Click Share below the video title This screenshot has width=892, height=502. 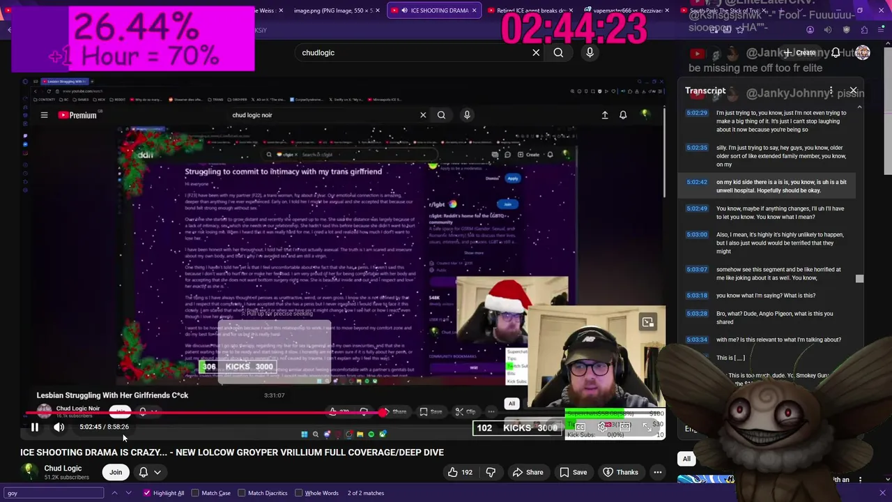pos(528,472)
